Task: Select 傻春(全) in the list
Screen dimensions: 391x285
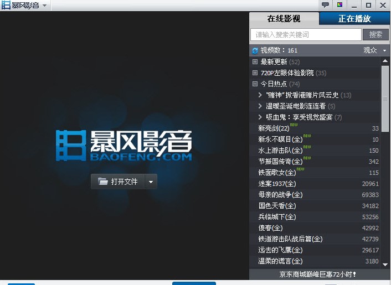Action: (x=315, y=228)
